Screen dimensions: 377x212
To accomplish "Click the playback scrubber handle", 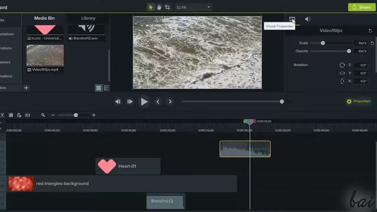I will point(282,102).
